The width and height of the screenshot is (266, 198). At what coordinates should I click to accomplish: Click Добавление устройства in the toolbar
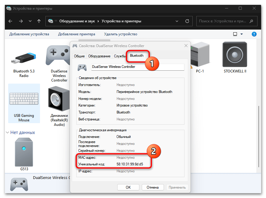click(29, 34)
